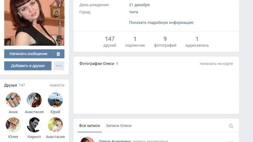The width and height of the screenshot is (253, 142).
Task: Open the 1 подписчик counter
Action: coord(135,42)
